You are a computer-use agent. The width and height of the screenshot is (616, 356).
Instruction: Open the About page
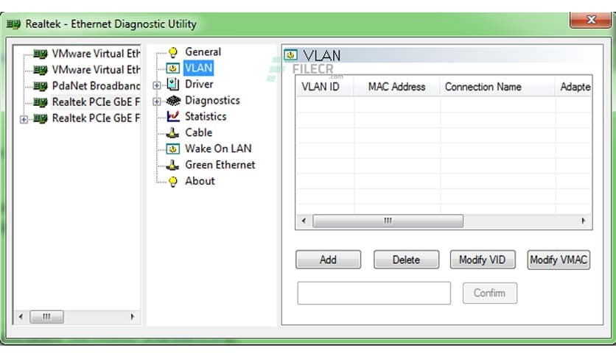click(200, 181)
